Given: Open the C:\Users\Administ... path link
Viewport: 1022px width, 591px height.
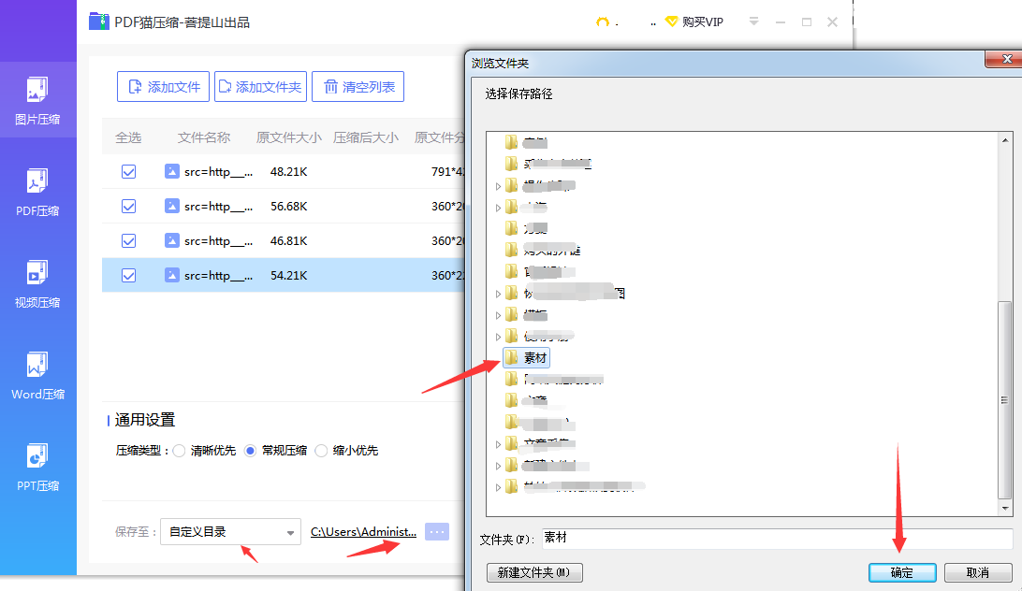Looking at the screenshot, I should pyautogui.click(x=363, y=532).
